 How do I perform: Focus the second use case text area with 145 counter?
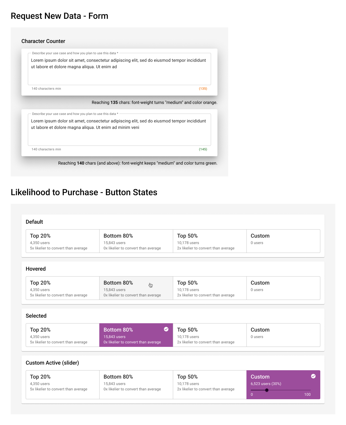tap(119, 130)
